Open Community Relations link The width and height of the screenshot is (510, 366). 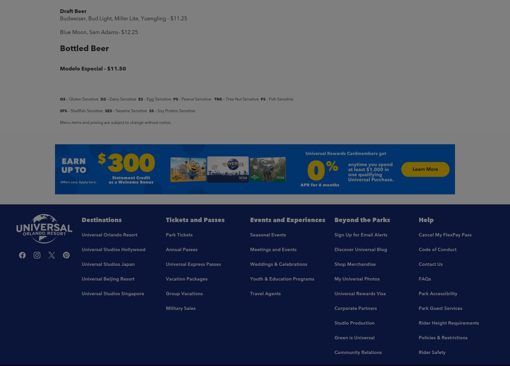358,353
